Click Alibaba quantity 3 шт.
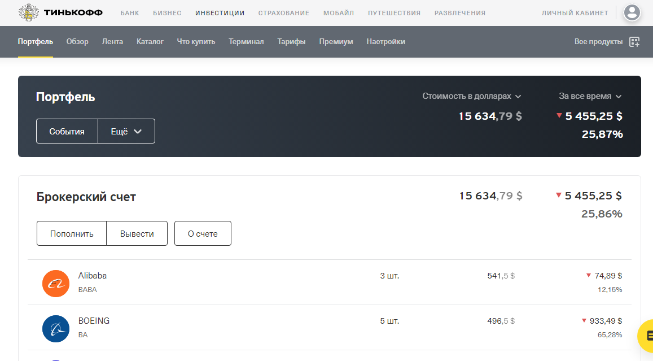653x361 pixels. [x=389, y=276]
